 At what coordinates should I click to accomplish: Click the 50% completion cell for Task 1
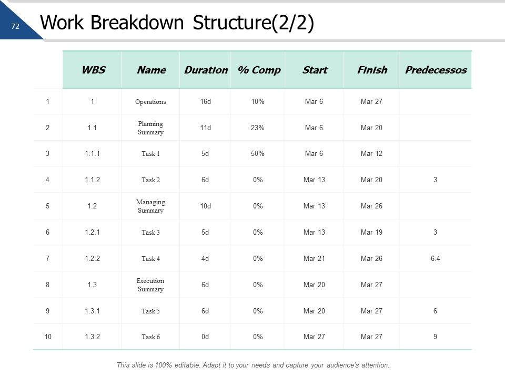pyautogui.click(x=258, y=154)
